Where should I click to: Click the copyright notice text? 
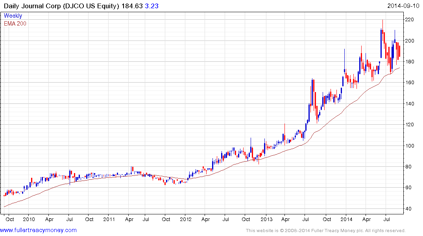[x=326, y=230]
